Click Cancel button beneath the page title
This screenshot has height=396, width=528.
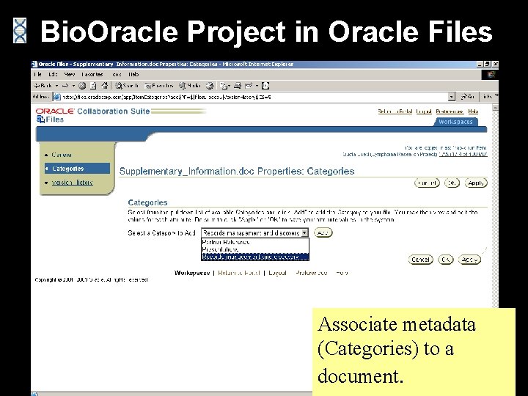[x=427, y=183]
